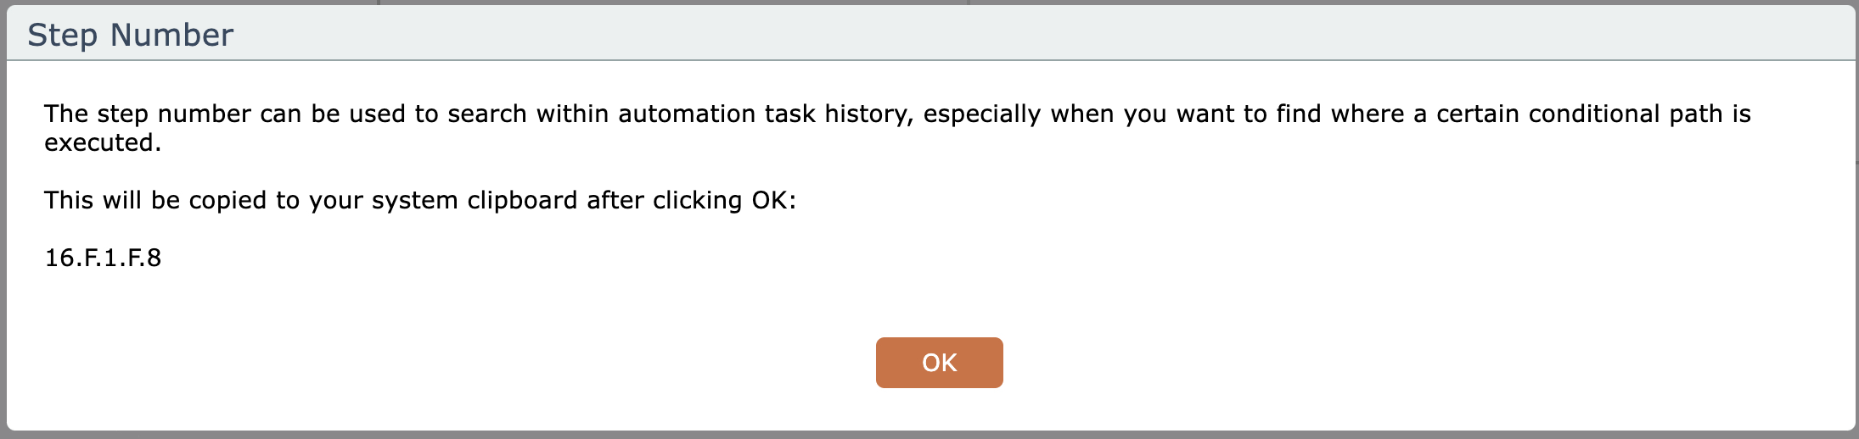Click the word "clipboard" in the copy notice
1859x439 pixels.
[522, 200]
